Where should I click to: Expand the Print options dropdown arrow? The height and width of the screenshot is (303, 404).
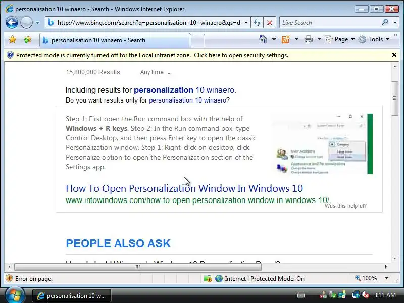(x=319, y=39)
